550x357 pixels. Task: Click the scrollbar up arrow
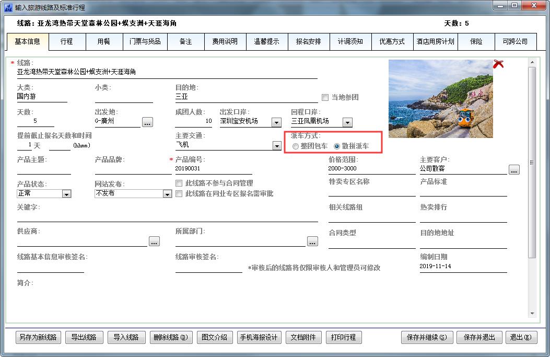pyautogui.click(x=532, y=63)
